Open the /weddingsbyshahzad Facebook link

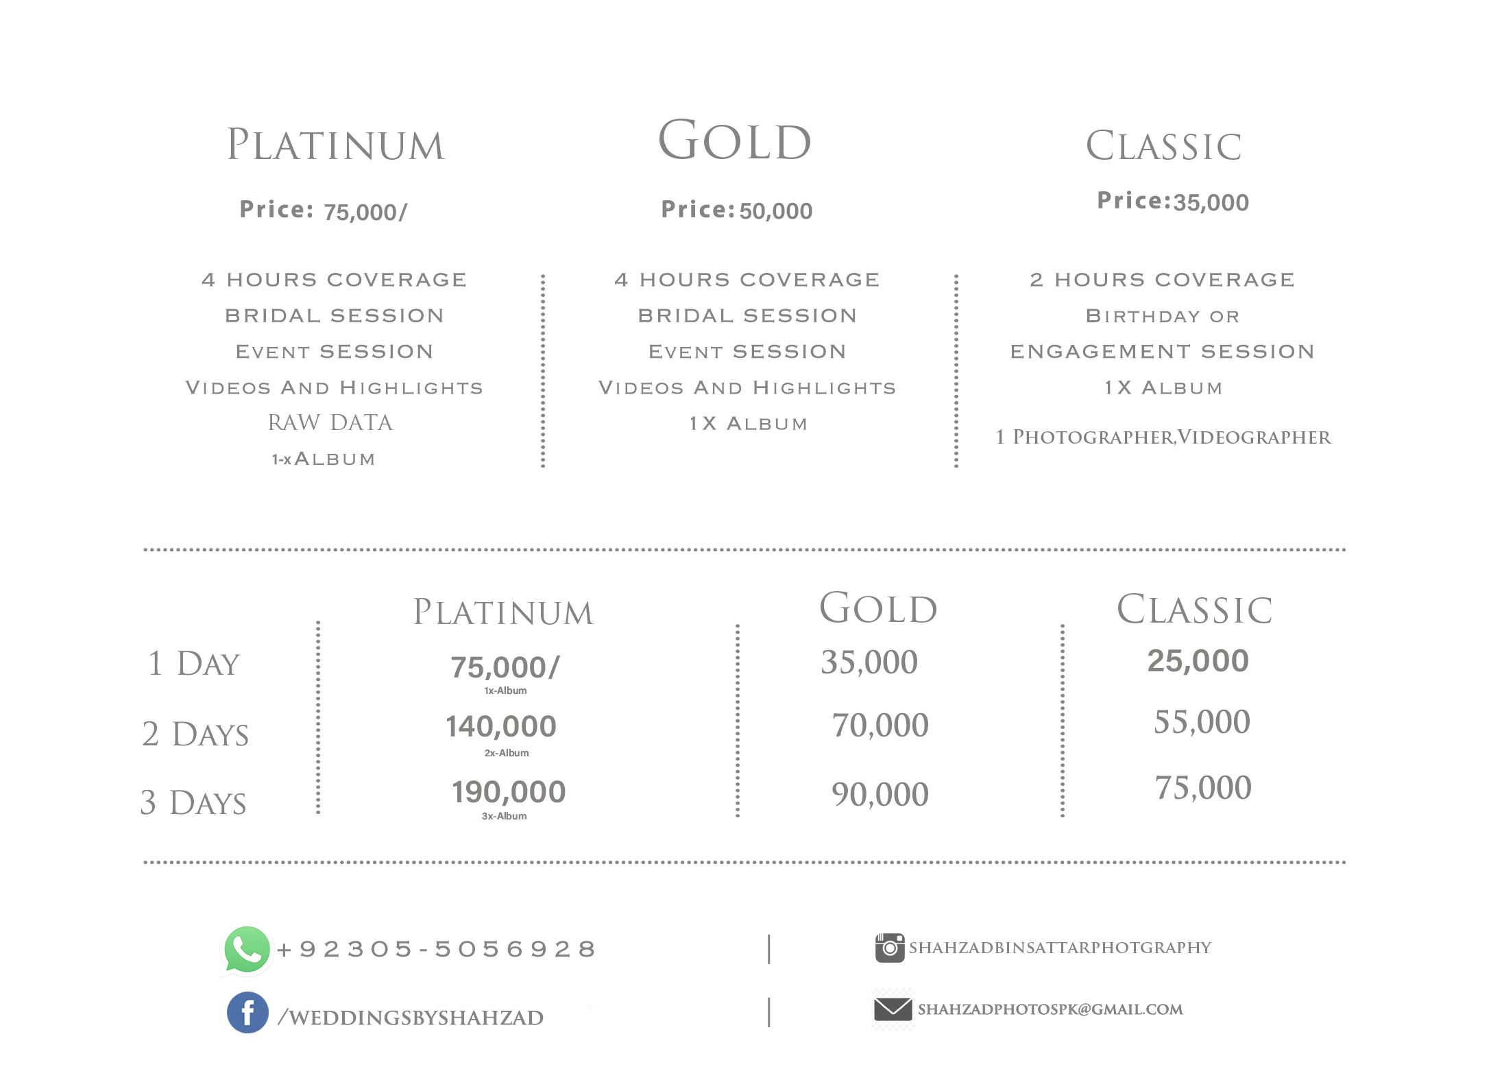coord(411,1017)
